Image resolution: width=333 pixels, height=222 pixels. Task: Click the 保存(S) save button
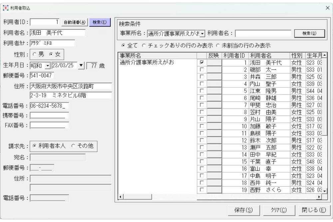pyautogui.click(x=243, y=210)
